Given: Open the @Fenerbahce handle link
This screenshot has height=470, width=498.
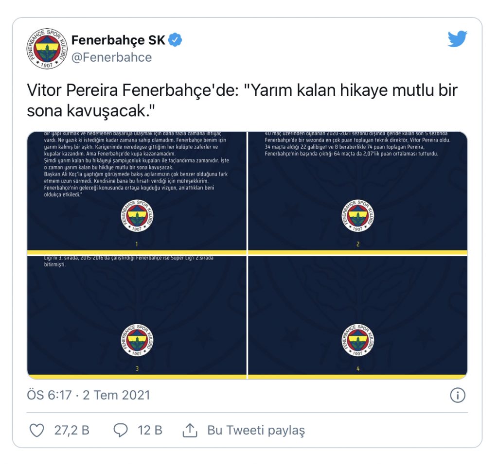Looking at the screenshot, I should coord(111,57).
